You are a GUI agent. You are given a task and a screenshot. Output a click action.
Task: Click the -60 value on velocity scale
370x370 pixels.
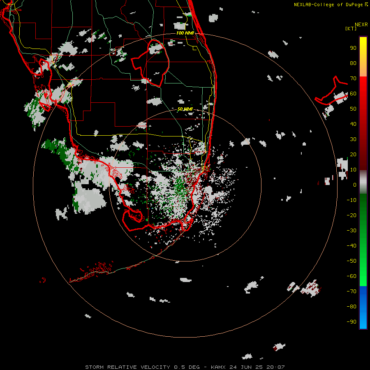[x=351, y=276]
